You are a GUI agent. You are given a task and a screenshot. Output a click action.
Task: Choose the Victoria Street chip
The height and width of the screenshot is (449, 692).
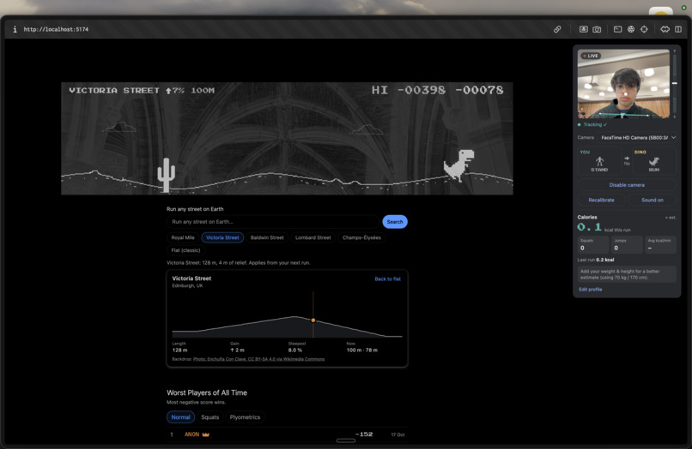coord(222,237)
